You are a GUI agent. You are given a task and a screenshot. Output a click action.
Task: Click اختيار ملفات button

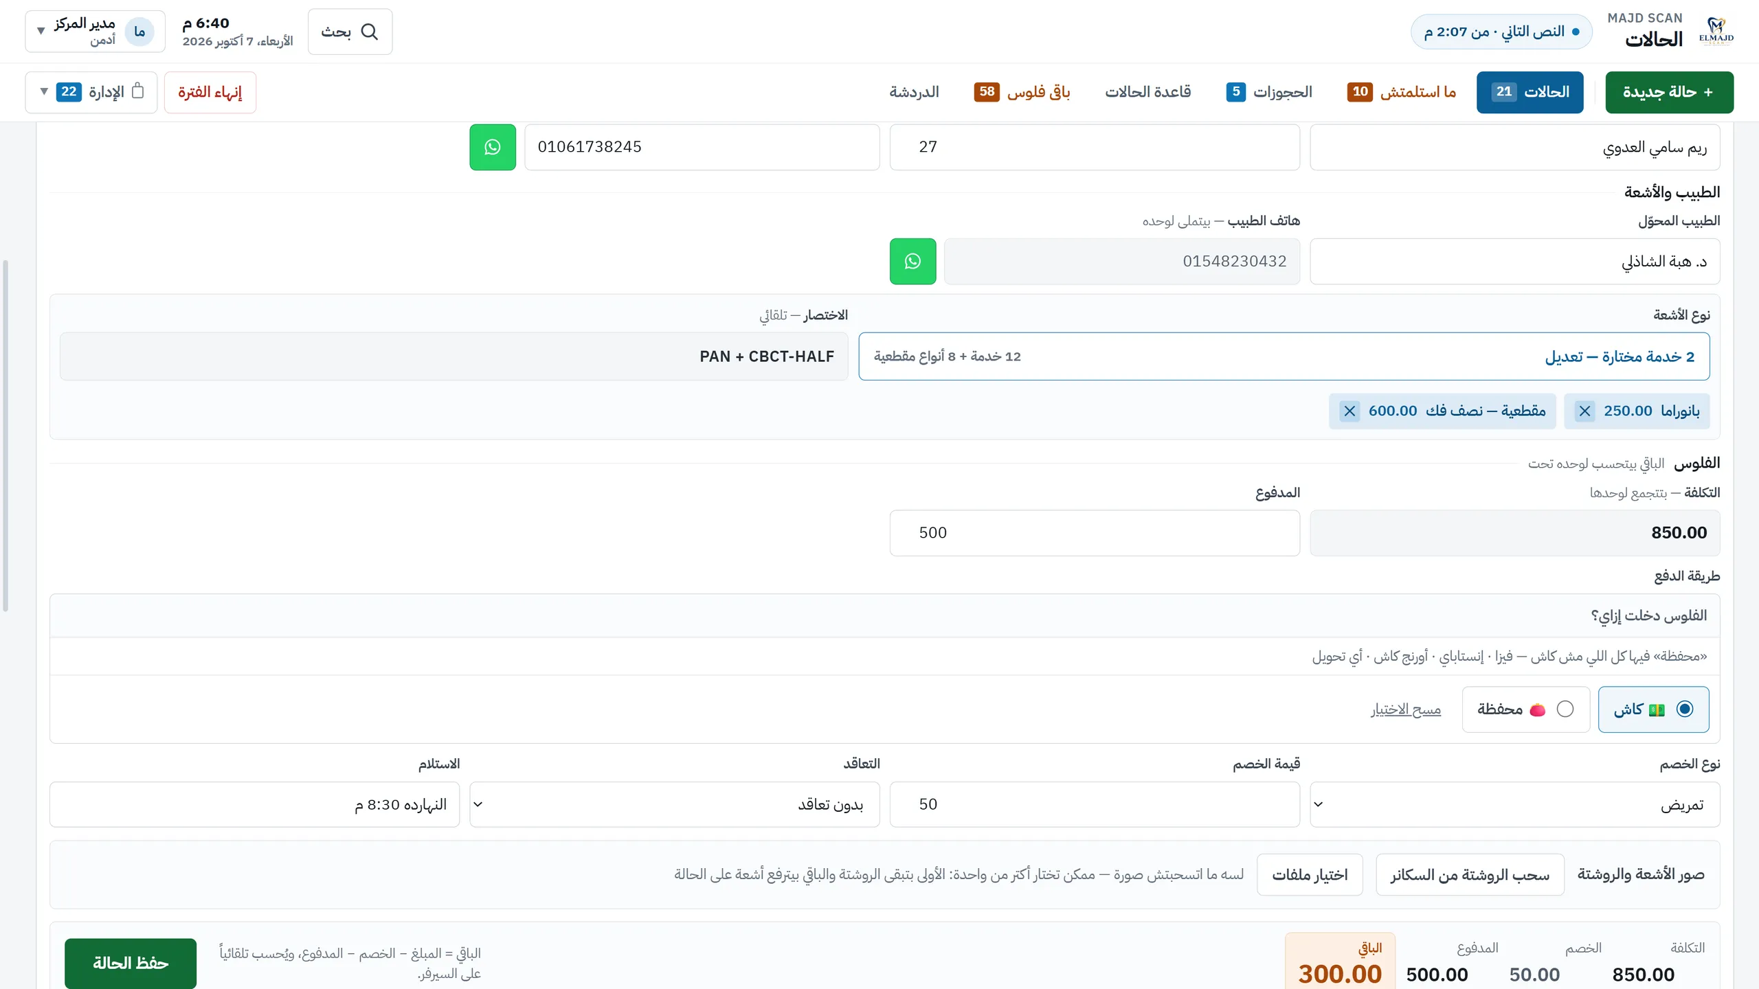point(1310,874)
